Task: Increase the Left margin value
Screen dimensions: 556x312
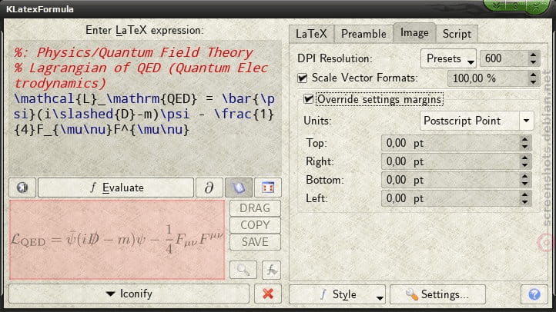Action: pos(524,194)
